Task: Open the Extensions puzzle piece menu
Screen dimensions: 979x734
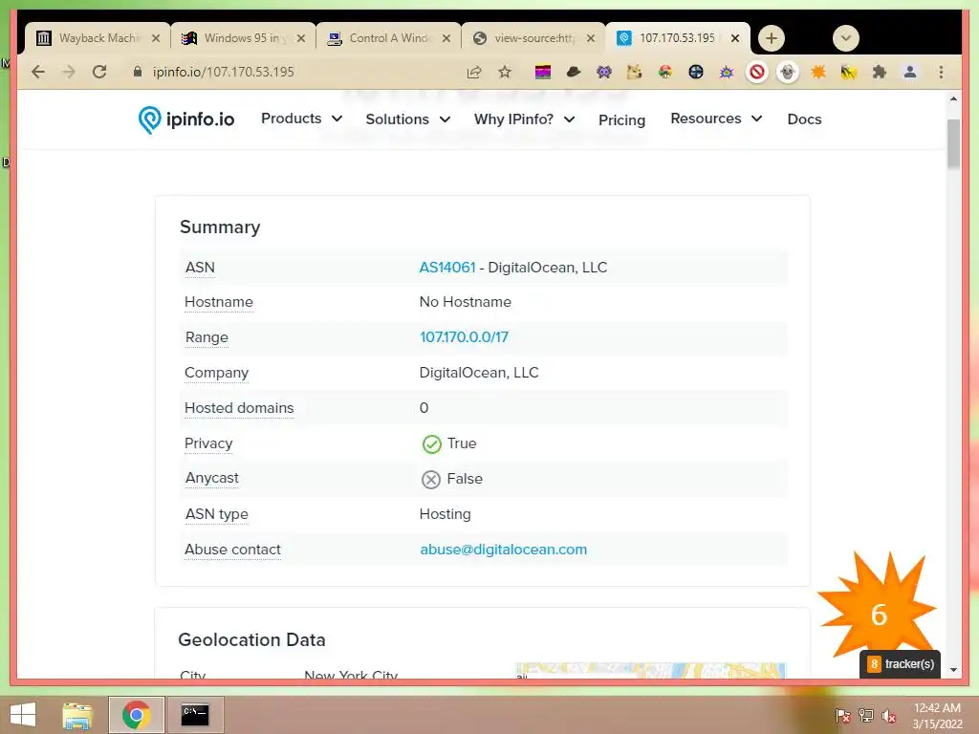Action: (880, 72)
